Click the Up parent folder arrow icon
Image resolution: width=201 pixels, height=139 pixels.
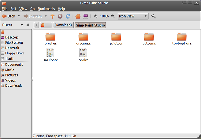[53, 16]
